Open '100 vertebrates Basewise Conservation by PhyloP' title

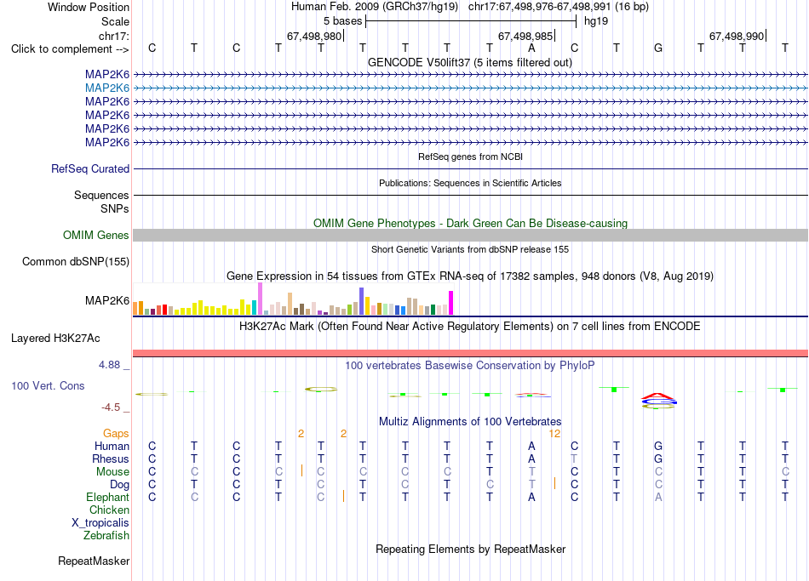click(x=470, y=366)
